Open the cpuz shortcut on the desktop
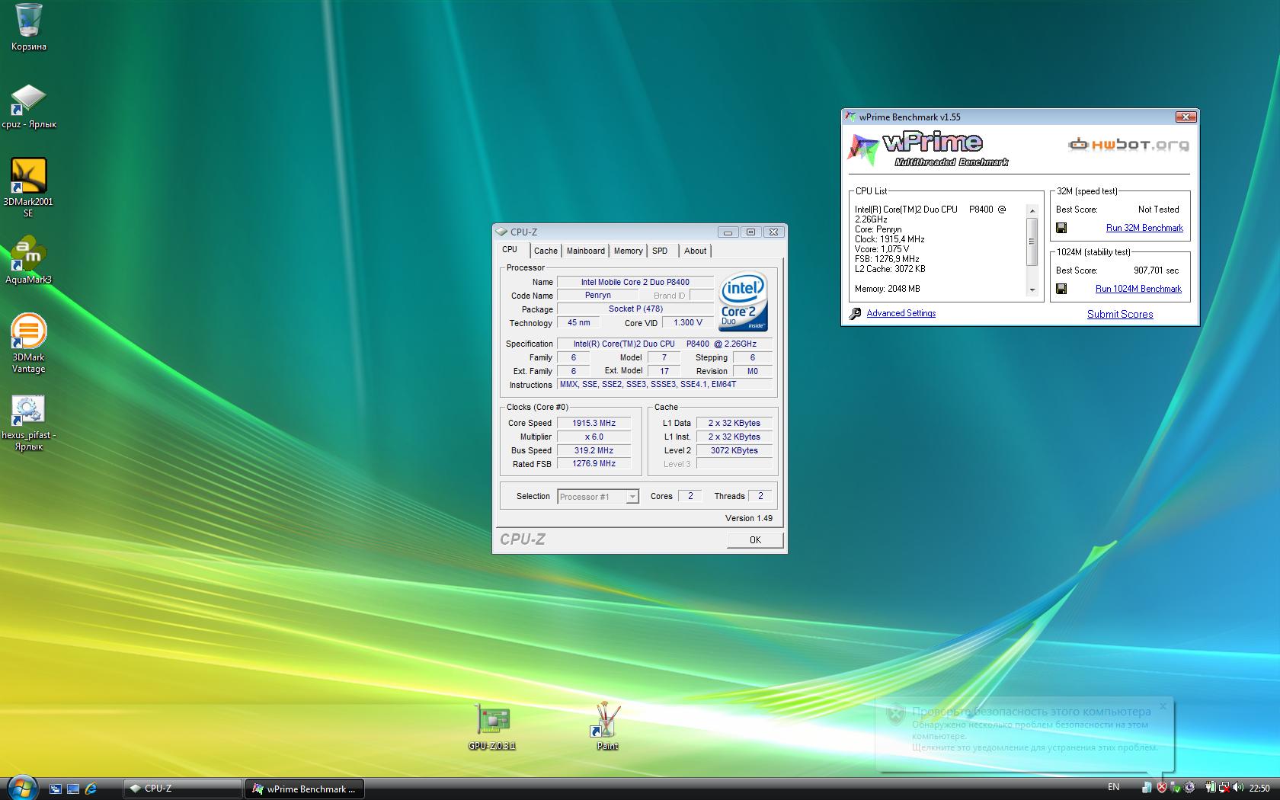 pos(29,107)
